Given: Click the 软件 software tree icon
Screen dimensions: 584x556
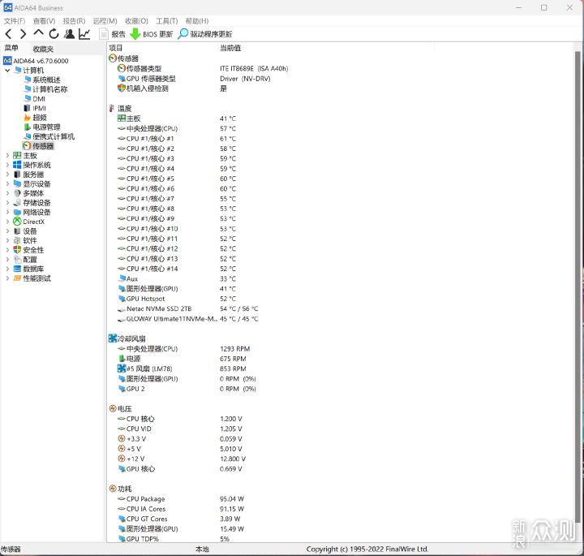Looking at the screenshot, I should [17, 240].
